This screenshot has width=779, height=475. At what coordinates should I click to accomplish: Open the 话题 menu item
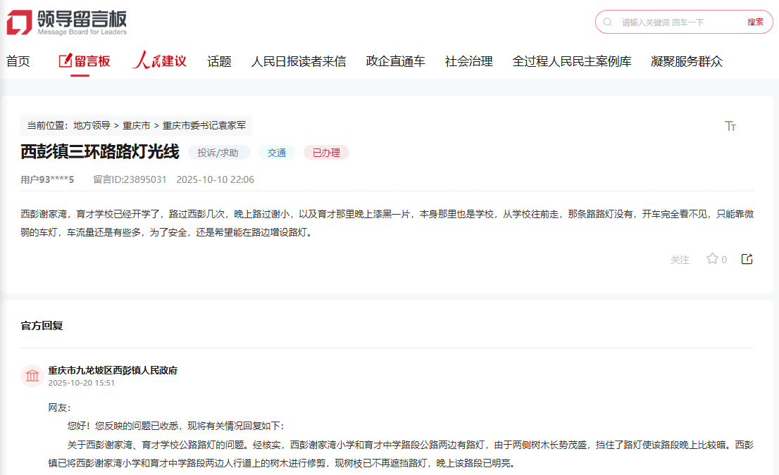coord(218,61)
